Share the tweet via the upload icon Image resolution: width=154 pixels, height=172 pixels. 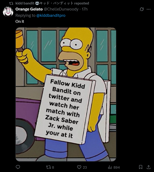point(148,167)
